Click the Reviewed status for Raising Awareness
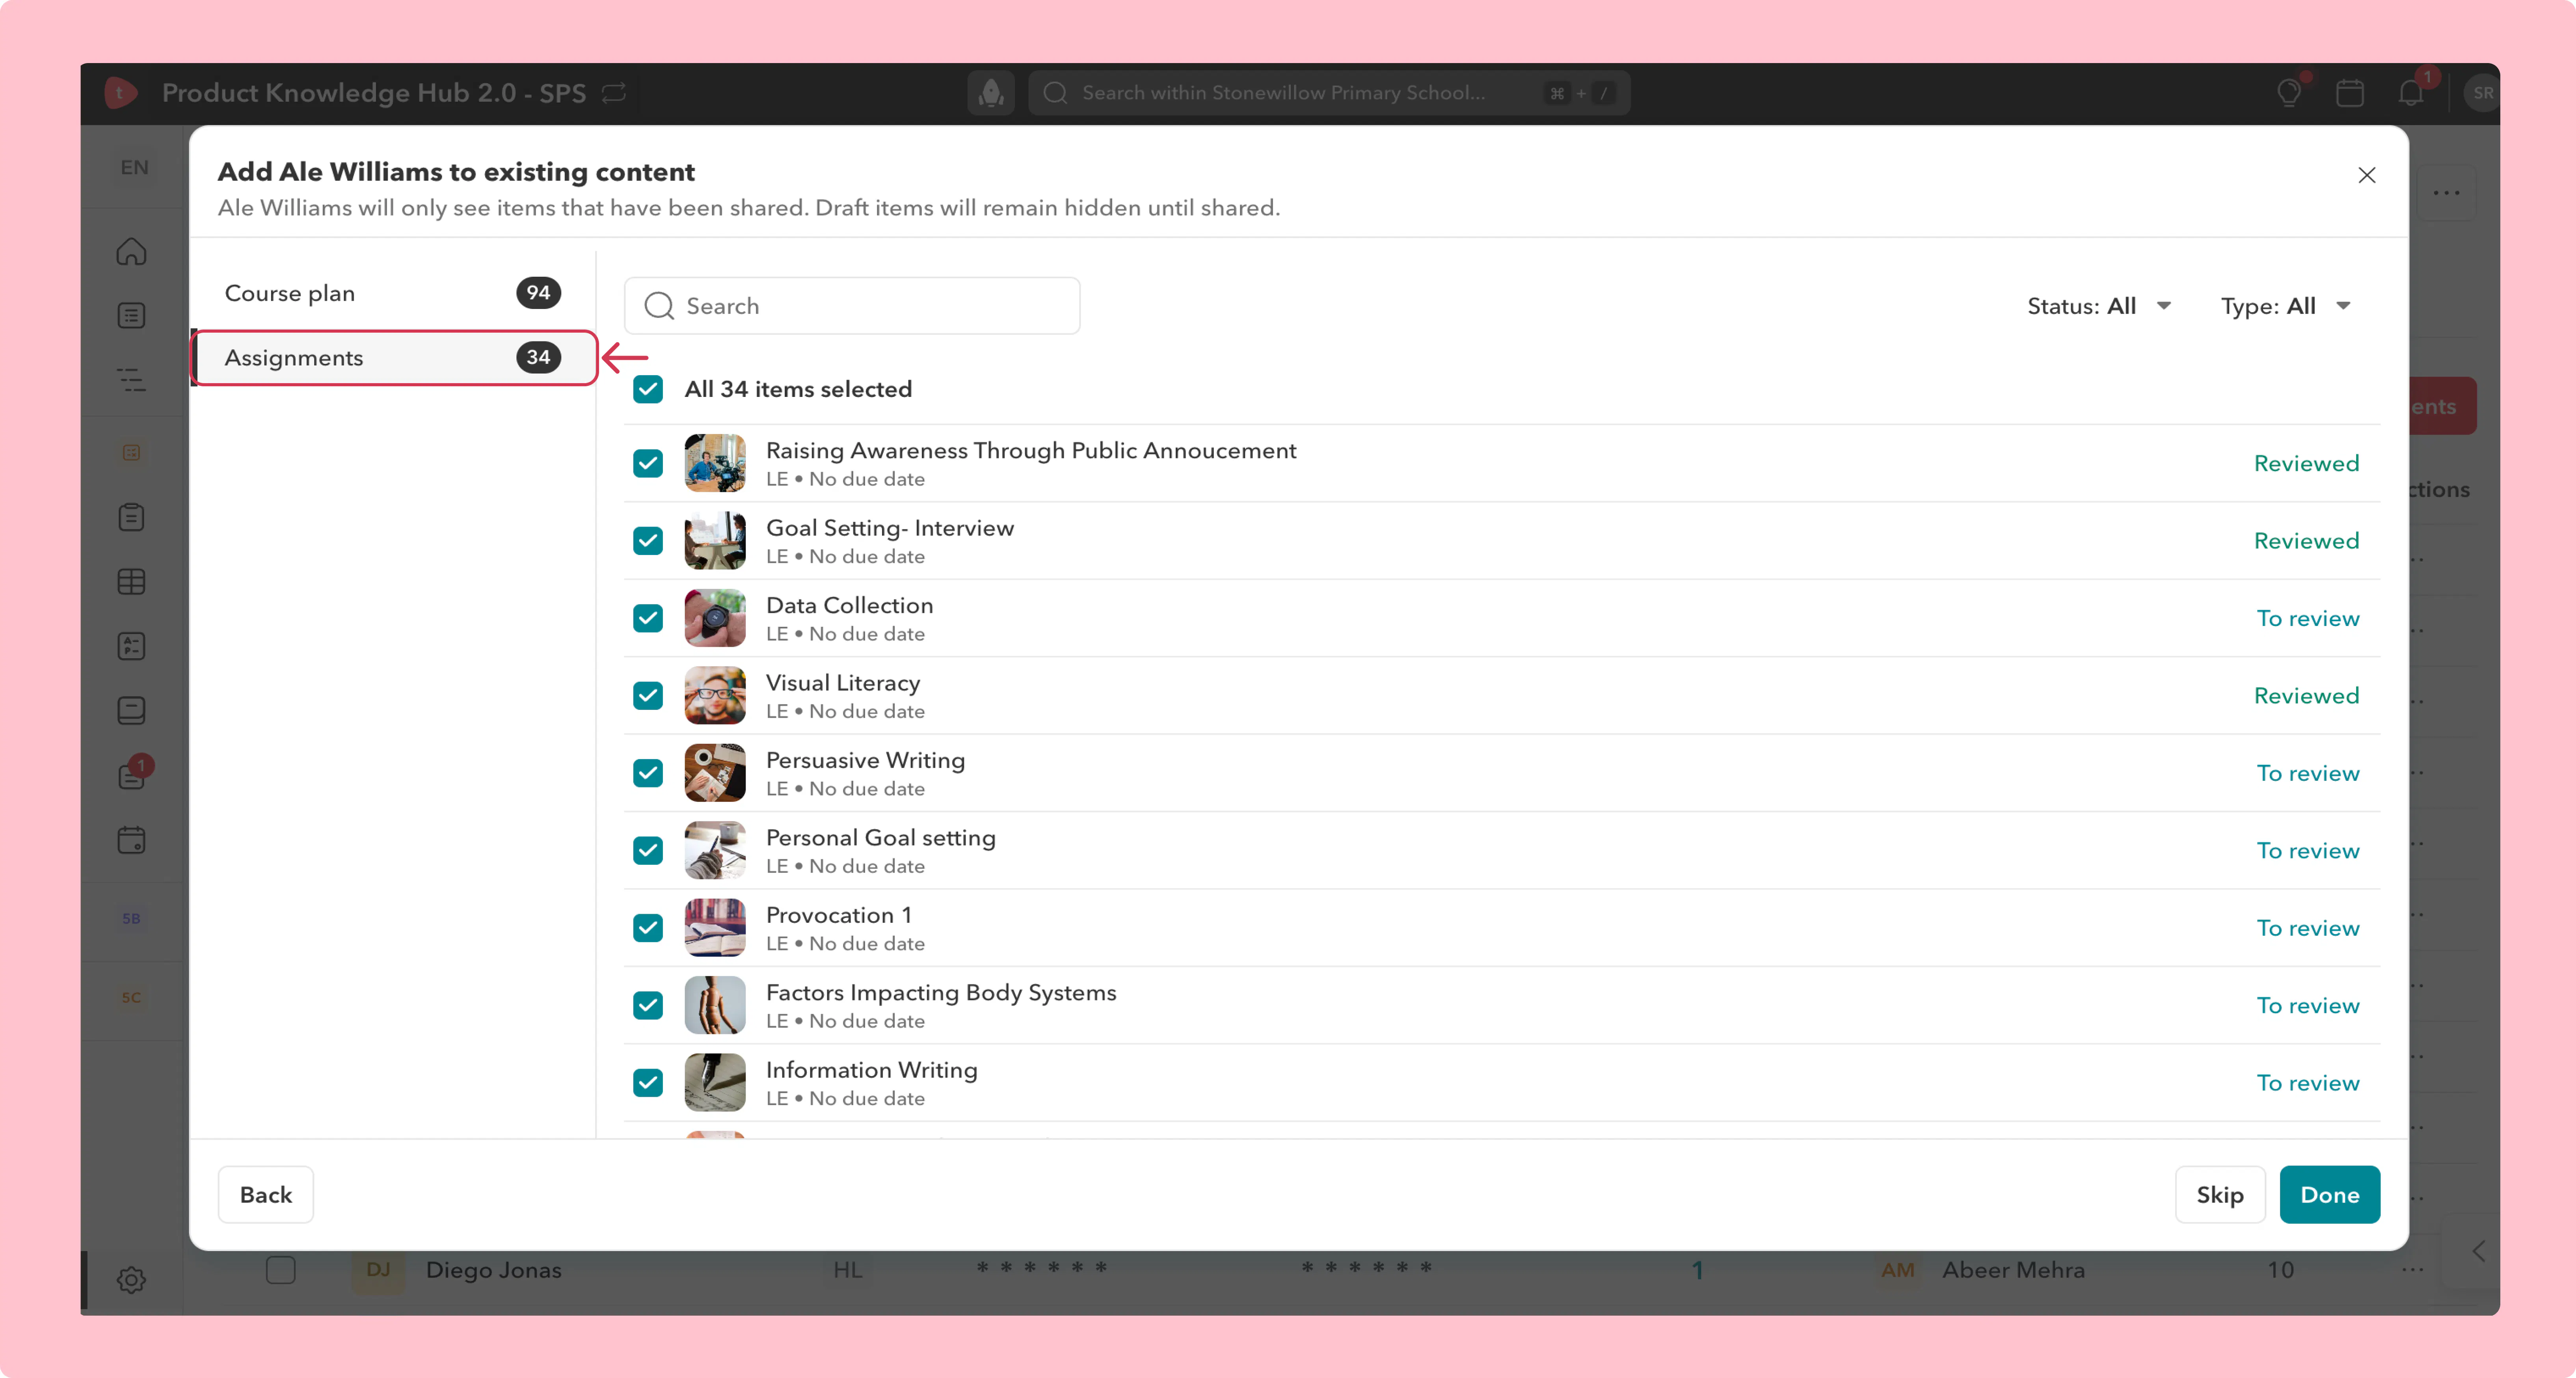This screenshot has width=2576, height=1378. click(2306, 464)
